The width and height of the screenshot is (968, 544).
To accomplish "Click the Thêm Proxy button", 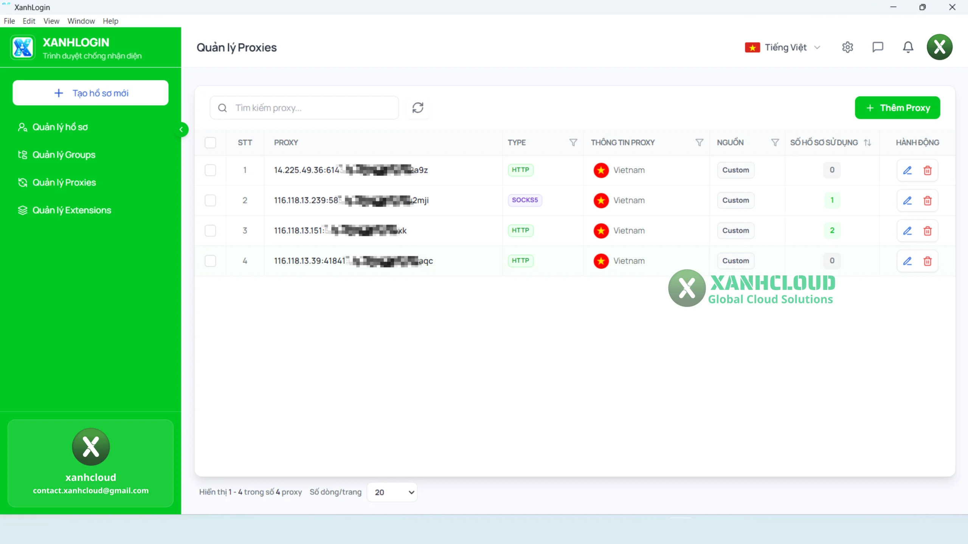I will tap(897, 108).
